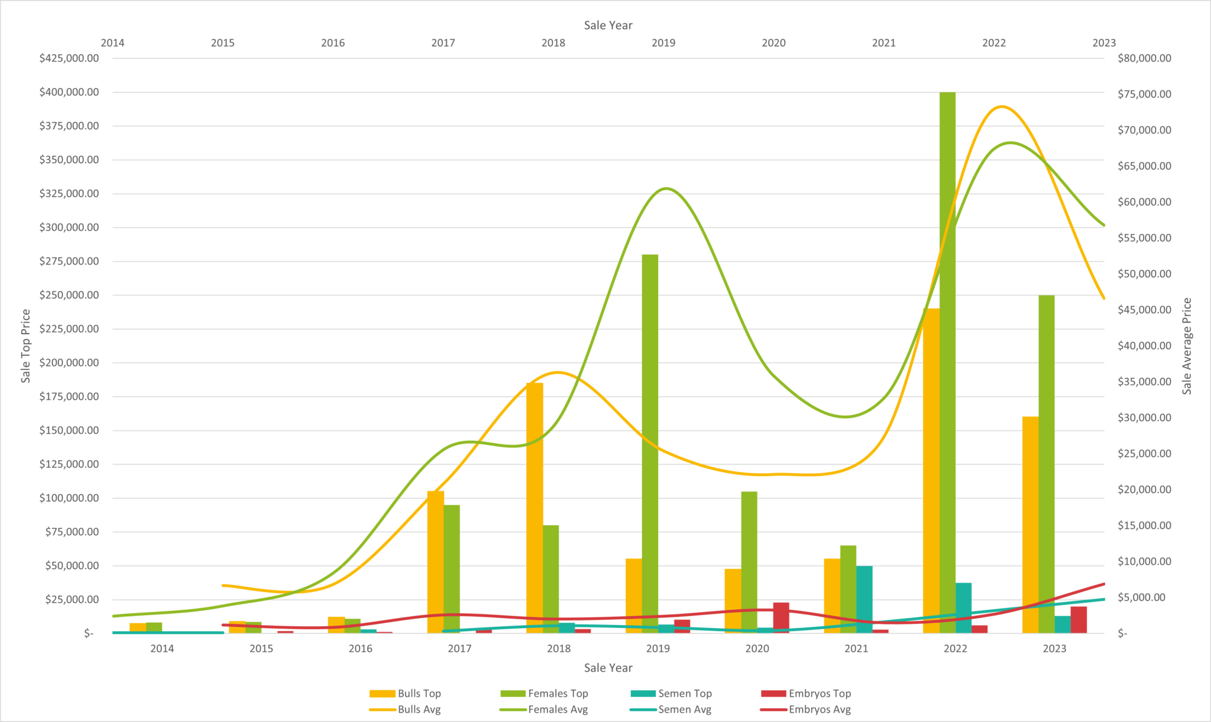
Task: Select the Embryos Avg legend entry
Action: point(820,710)
